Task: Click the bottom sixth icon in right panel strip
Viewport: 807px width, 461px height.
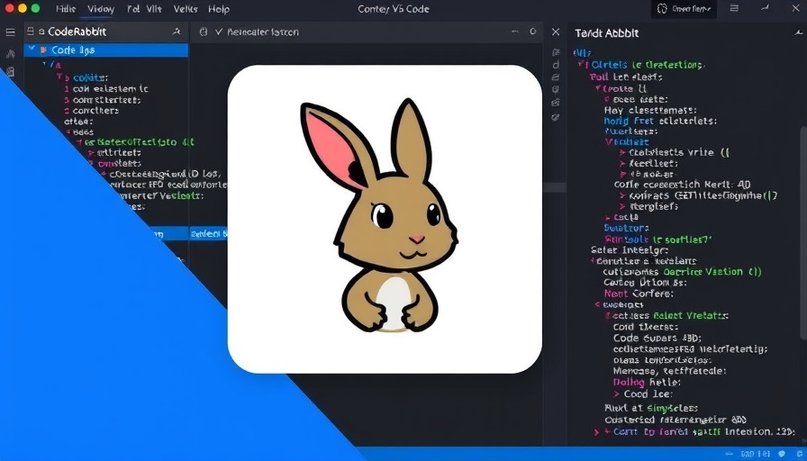Action: point(556,117)
